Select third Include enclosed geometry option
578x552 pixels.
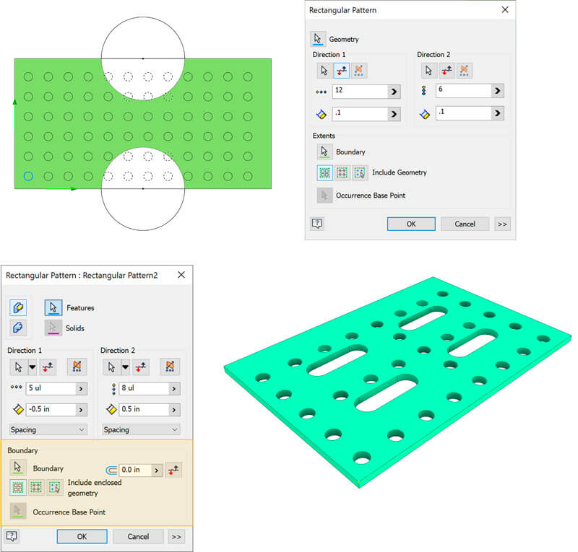click(x=55, y=488)
